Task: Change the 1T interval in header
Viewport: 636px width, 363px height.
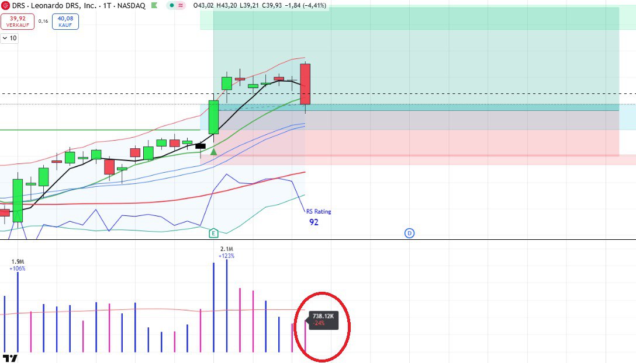Action: (x=108, y=5)
